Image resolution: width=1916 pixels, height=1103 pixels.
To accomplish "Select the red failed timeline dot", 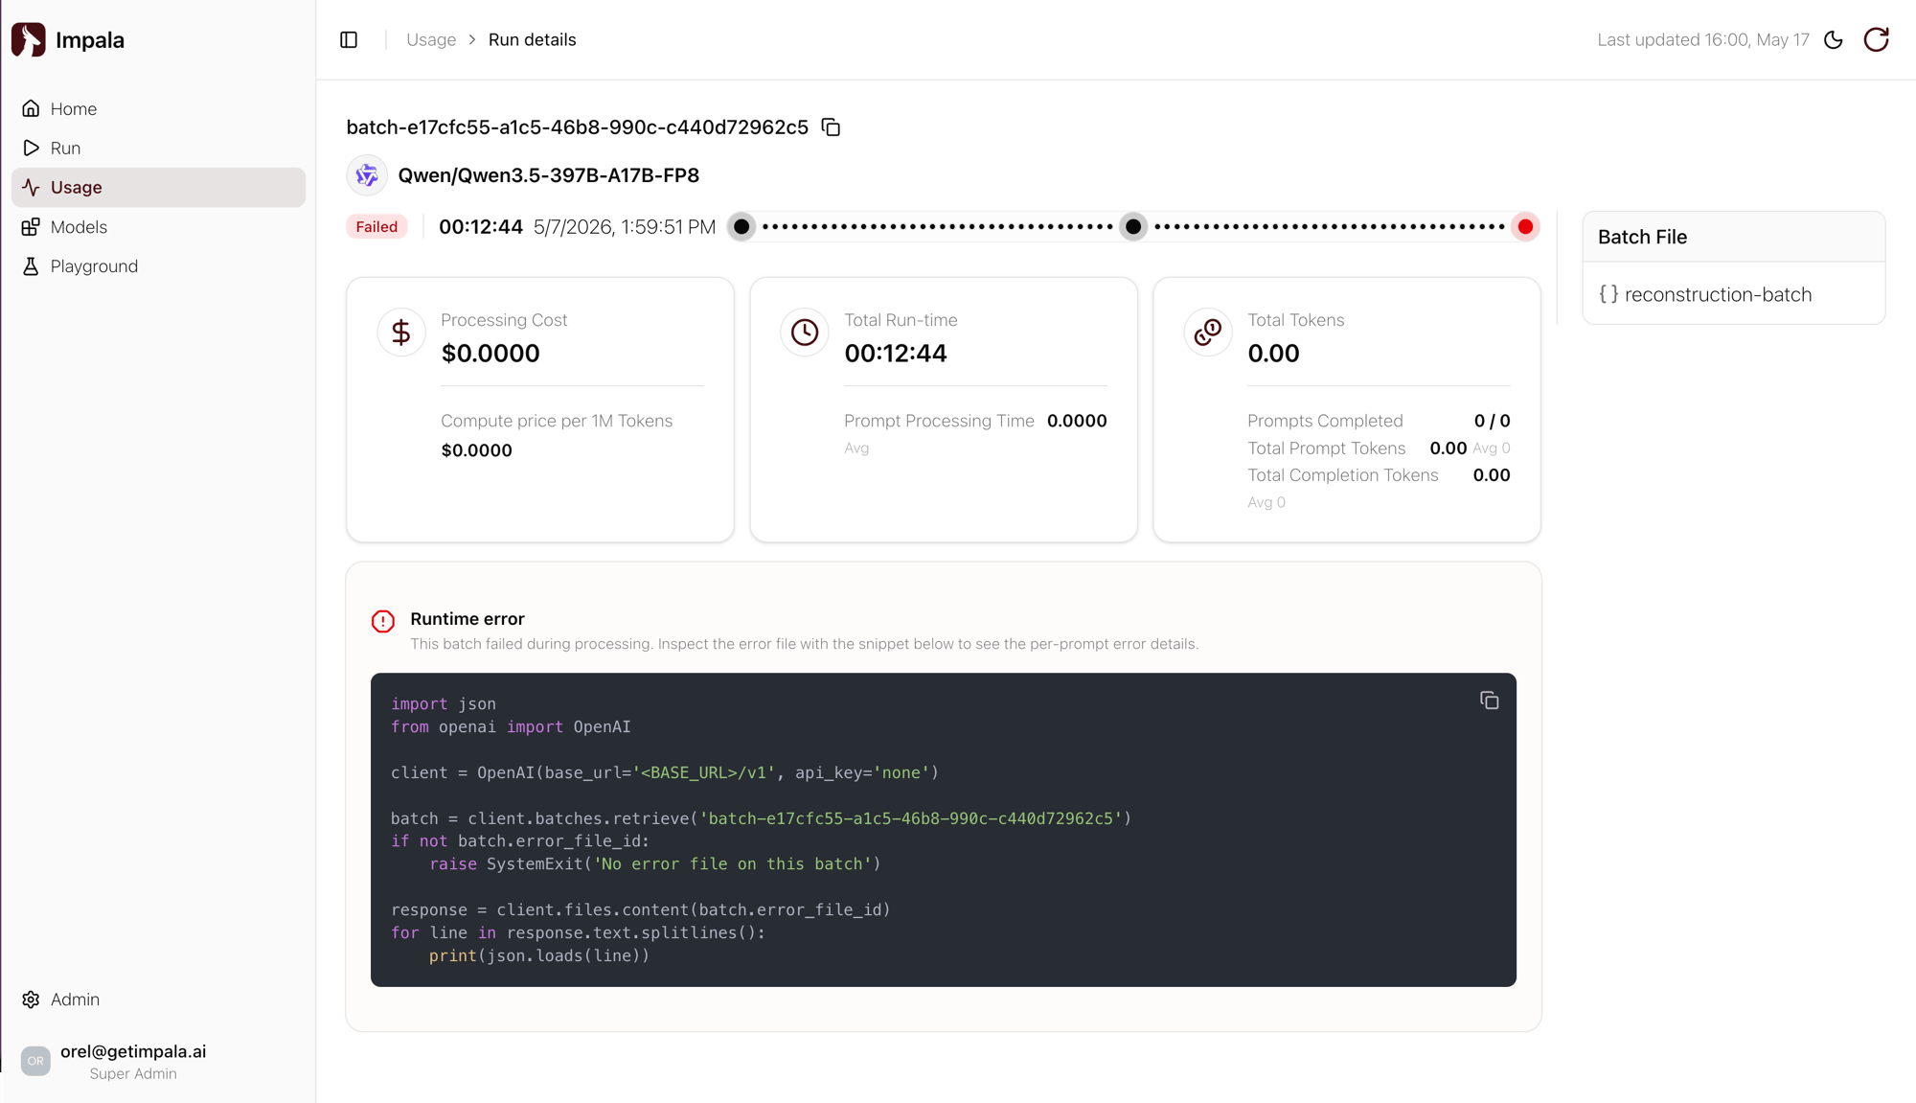I will [x=1525, y=227].
